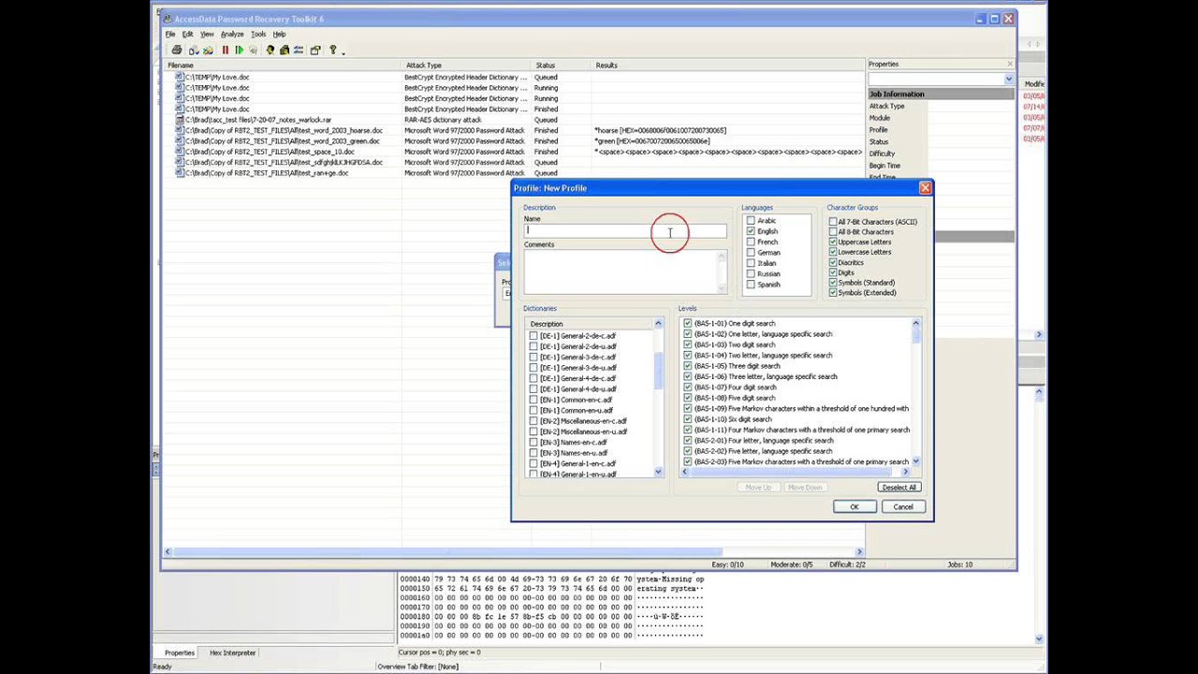The image size is (1198, 674).
Task: Click the Move Down button
Action: [x=805, y=487]
